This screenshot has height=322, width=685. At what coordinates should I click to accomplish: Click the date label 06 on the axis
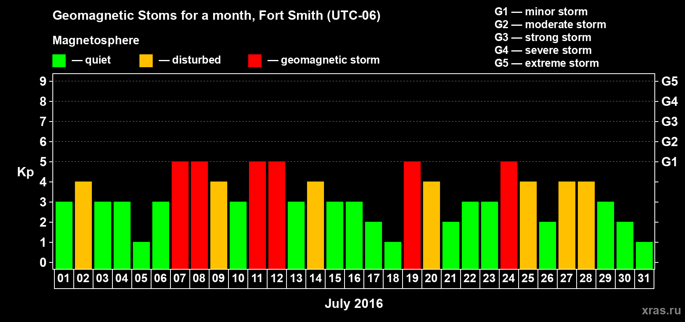point(160,279)
